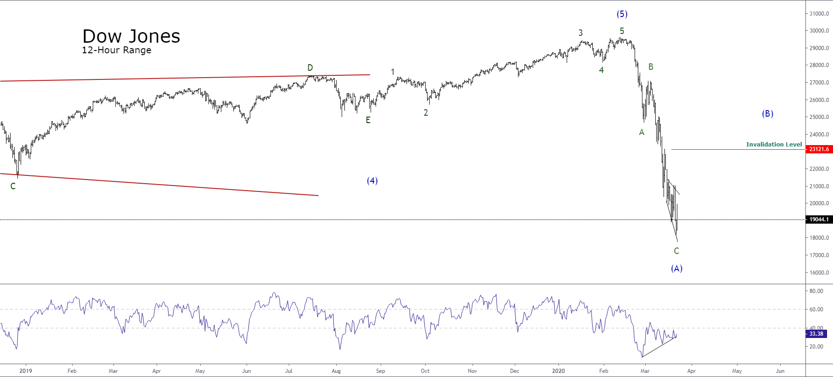Click the 12-Hour Range subtitle
This screenshot has width=833, height=377.
[x=117, y=50]
